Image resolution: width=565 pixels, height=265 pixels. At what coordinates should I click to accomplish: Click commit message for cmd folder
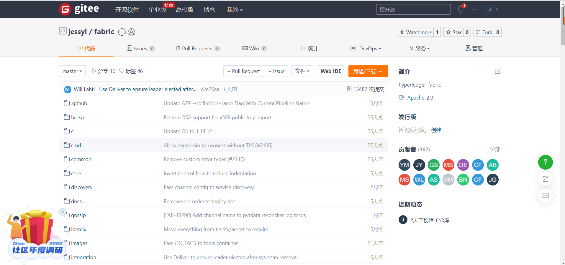click(218, 145)
